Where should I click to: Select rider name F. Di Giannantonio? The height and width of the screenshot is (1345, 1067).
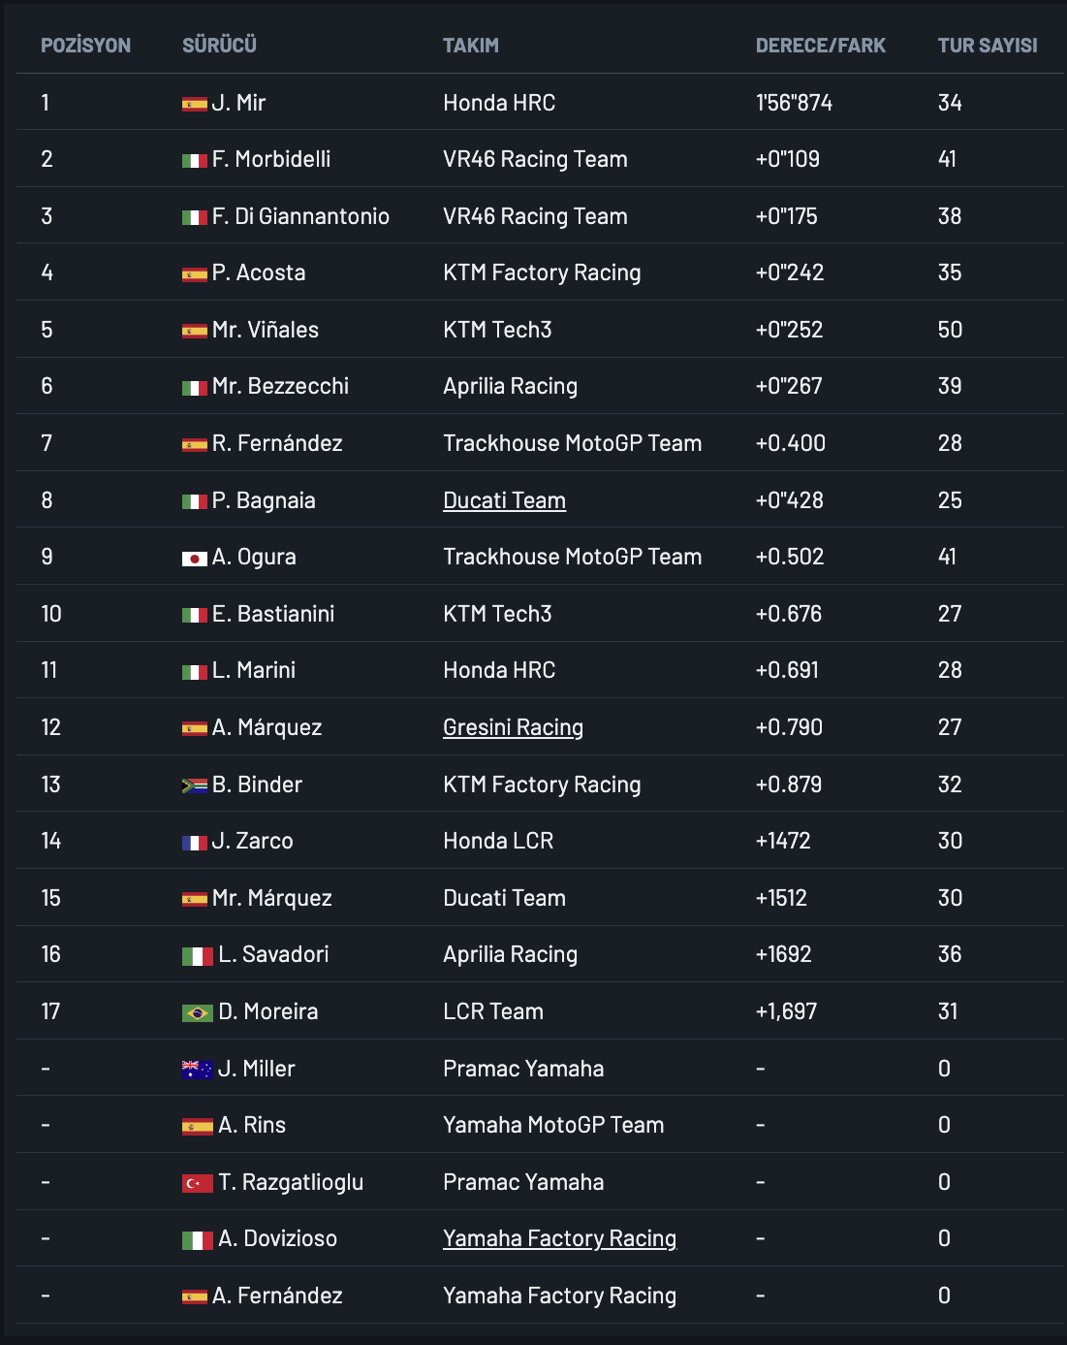(300, 216)
